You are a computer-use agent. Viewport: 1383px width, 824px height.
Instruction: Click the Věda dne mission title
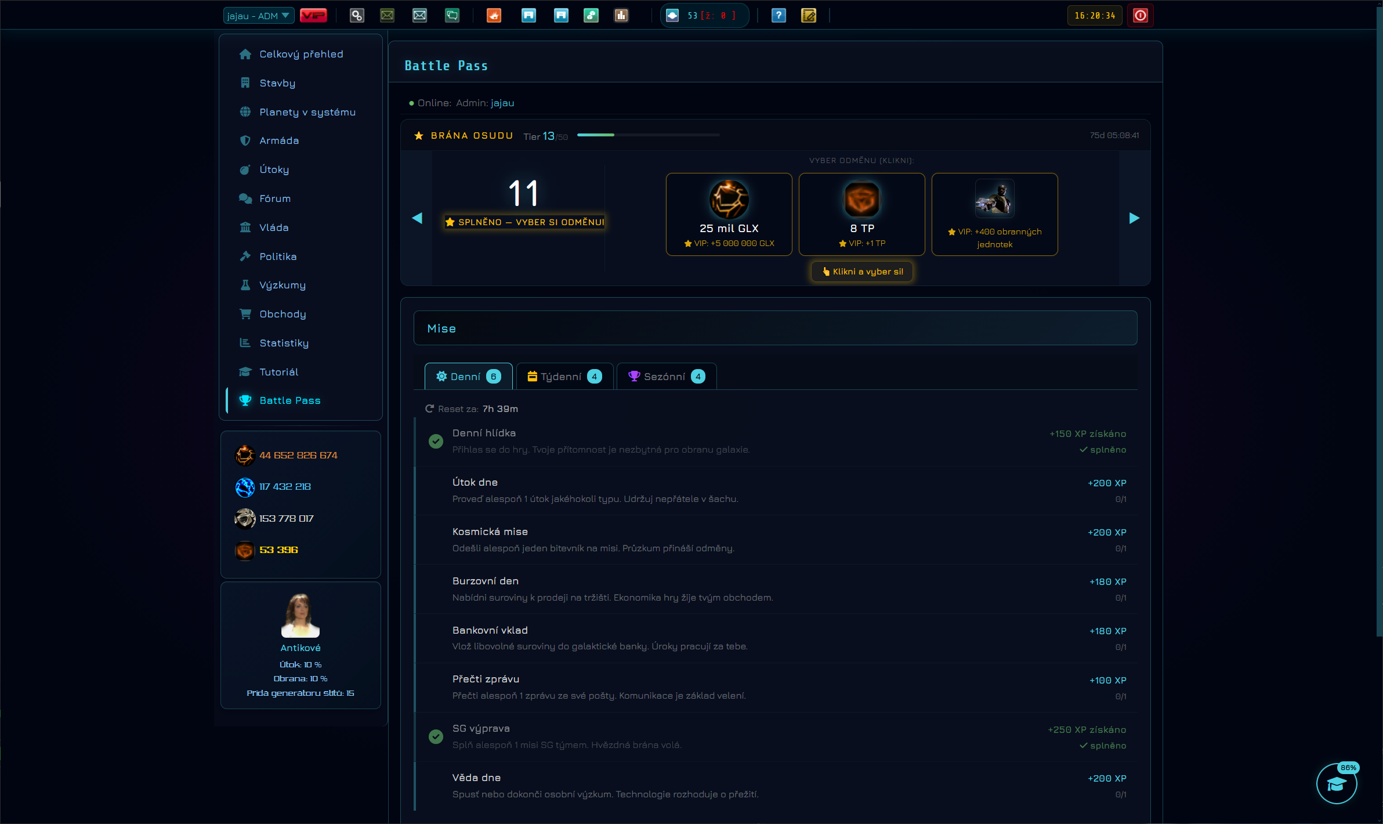(477, 778)
